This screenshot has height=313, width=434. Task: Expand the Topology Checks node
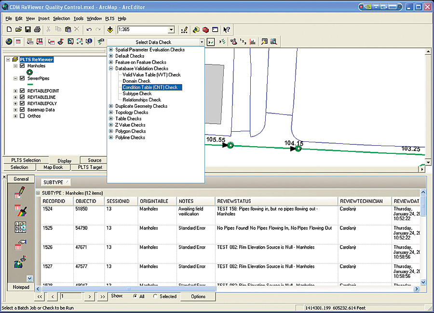[111, 113]
